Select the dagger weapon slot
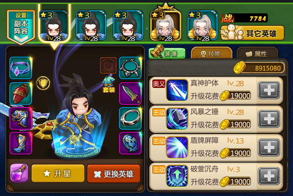This screenshot has width=293, height=196. (x=130, y=93)
